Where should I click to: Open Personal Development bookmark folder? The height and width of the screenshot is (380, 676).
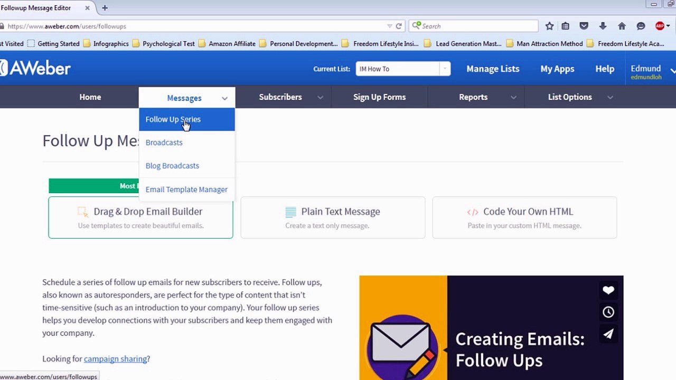click(x=298, y=44)
